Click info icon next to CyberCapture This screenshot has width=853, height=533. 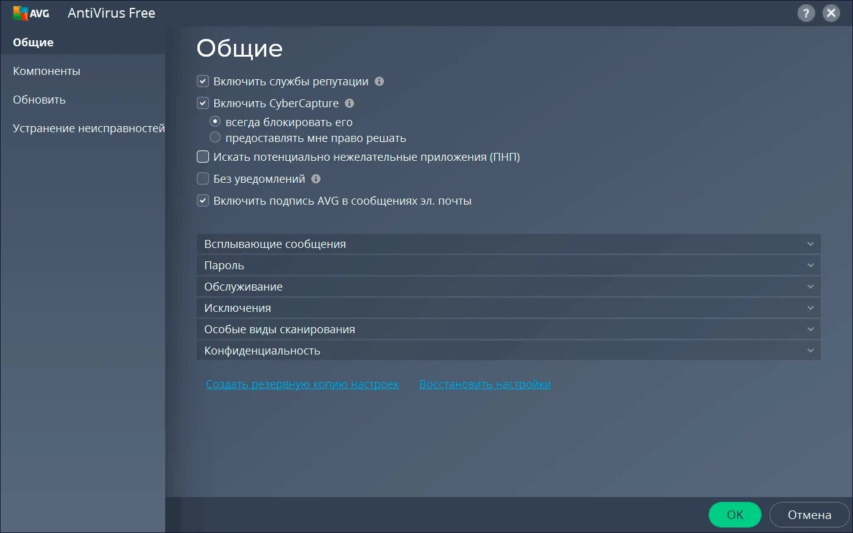coord(349,103)
